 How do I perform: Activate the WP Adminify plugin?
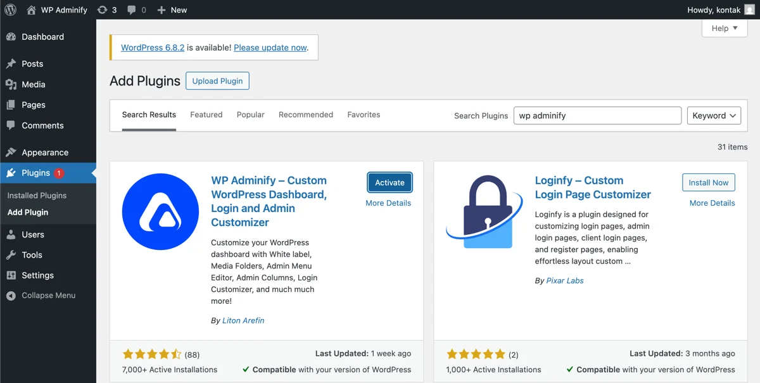(x=389, y=182)
